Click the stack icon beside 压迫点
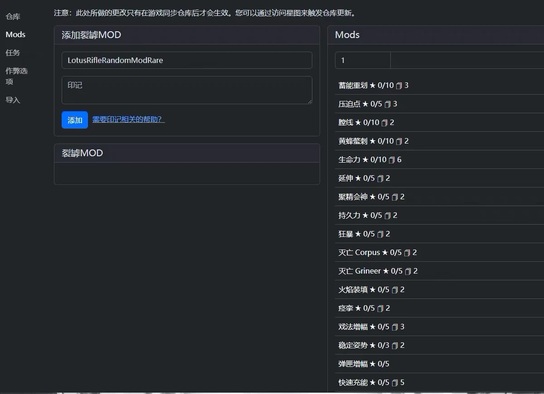Screen dimensions: 544x394 tap(388, 104)
